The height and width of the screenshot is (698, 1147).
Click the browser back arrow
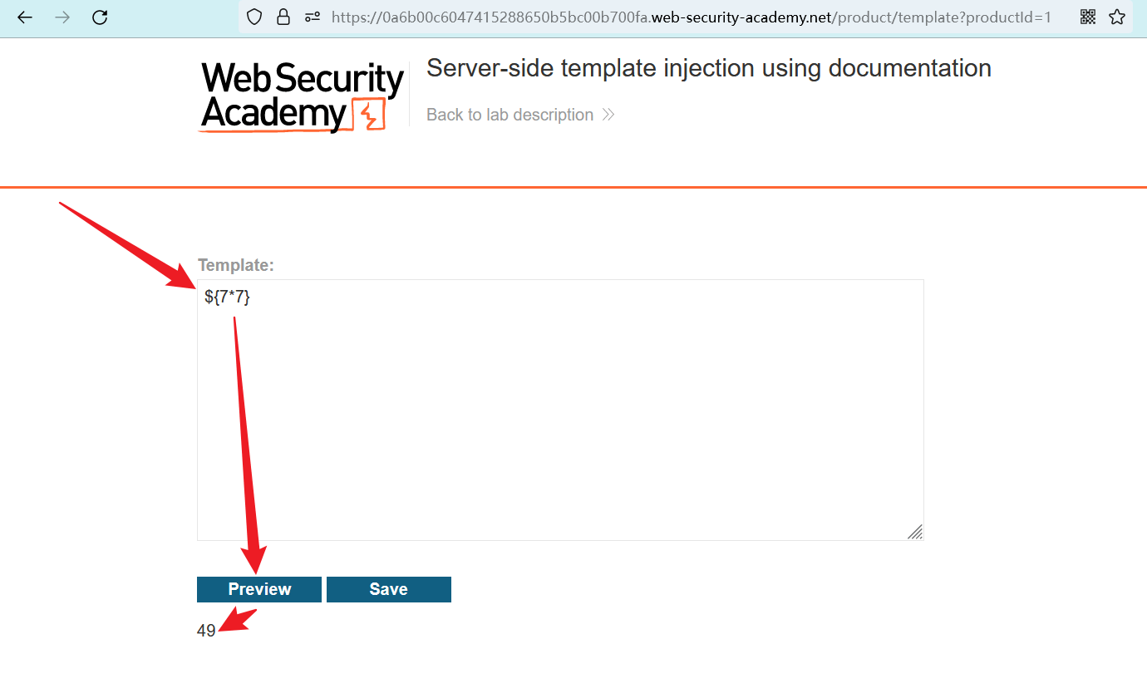pos(25,17)
